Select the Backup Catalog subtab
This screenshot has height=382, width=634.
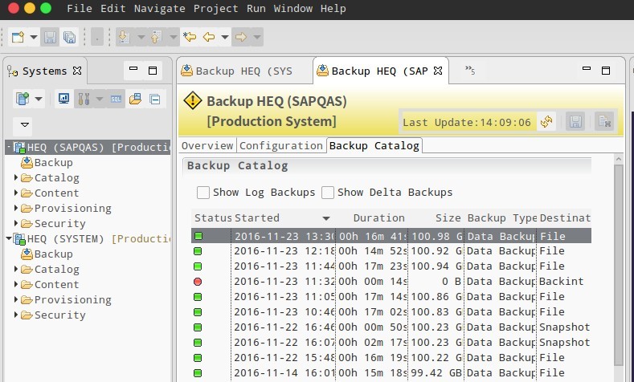point(374,146)
